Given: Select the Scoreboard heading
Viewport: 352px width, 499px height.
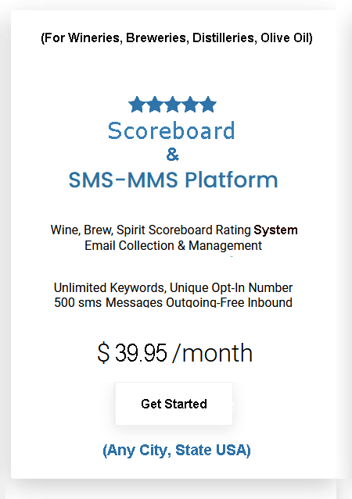Looking at the screenshot, I should [171, 130].
